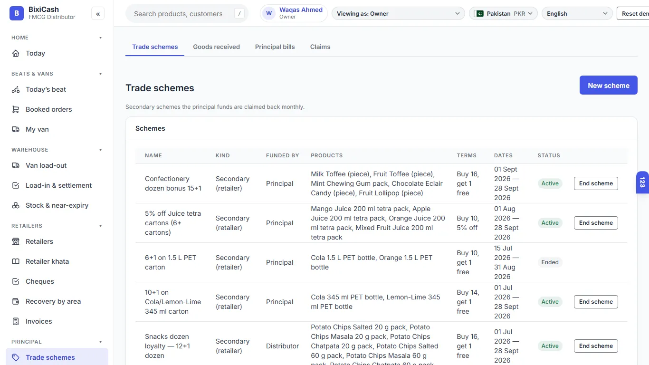Click the Van load-out truck icon
The image size is (649, 365).
point(16,165)
